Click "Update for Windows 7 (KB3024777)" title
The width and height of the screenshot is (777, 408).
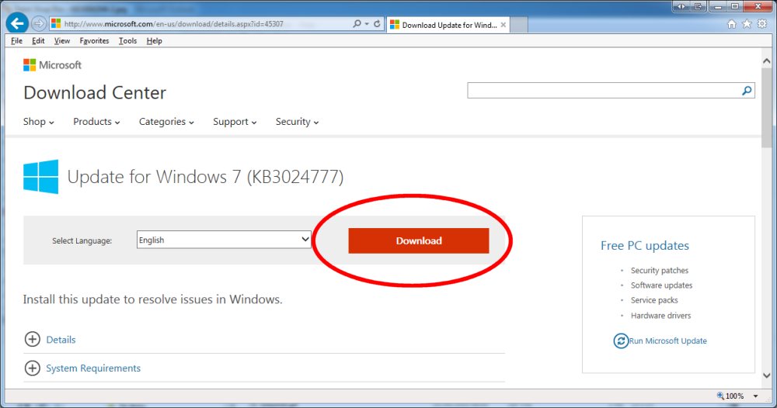(x=205, y=177)
